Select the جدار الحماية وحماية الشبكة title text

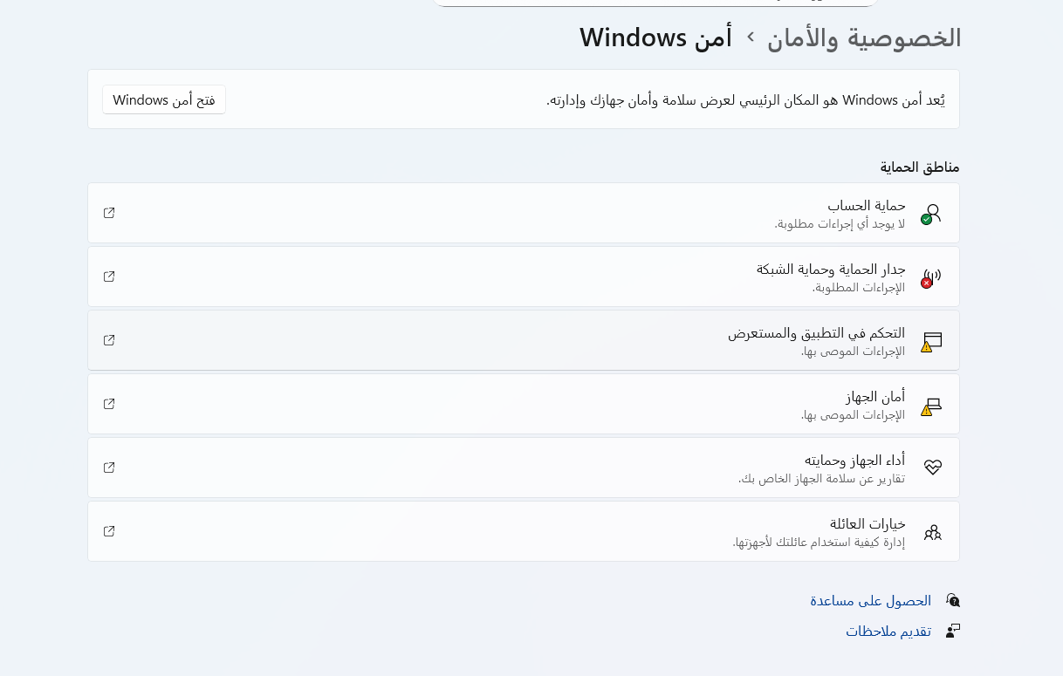coord(831,269)
